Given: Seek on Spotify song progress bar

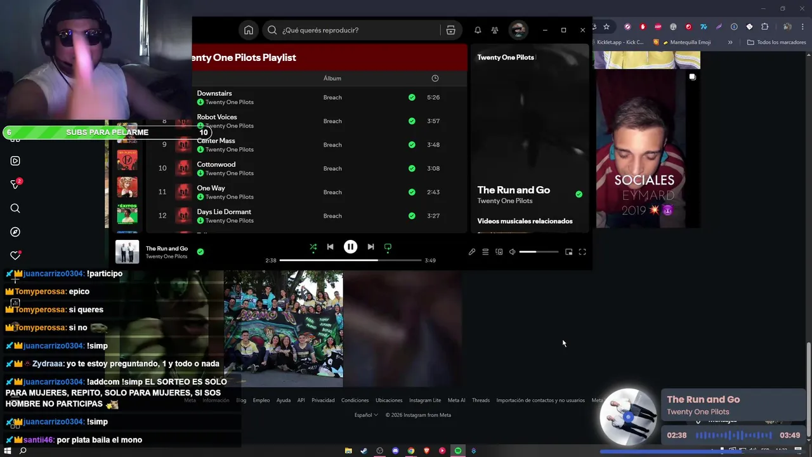Looking at the screenshot, I should 350,260.
